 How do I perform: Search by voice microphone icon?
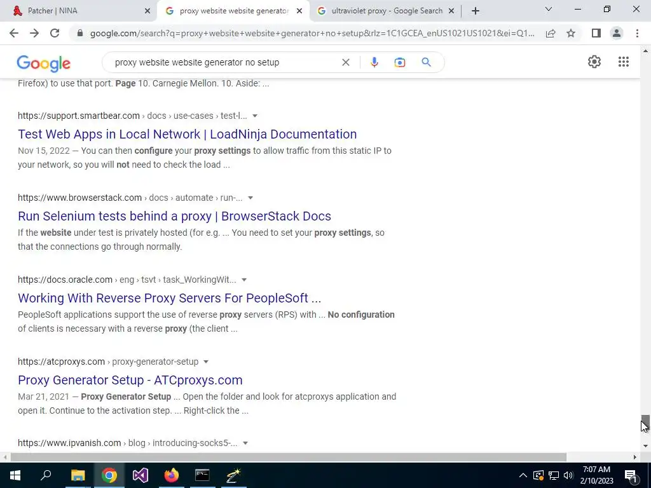[374, 62]
